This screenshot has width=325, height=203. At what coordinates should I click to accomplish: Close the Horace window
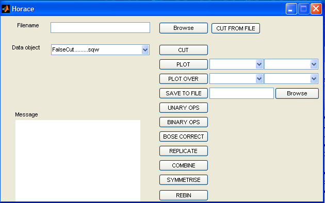(x=316, y=9)
